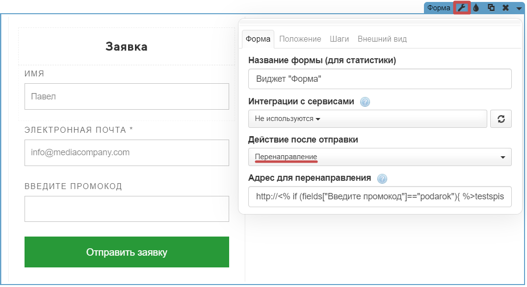The image size is (527, 287).
Task: Open widget settings with the wrench icon
Action: point(462,8)
